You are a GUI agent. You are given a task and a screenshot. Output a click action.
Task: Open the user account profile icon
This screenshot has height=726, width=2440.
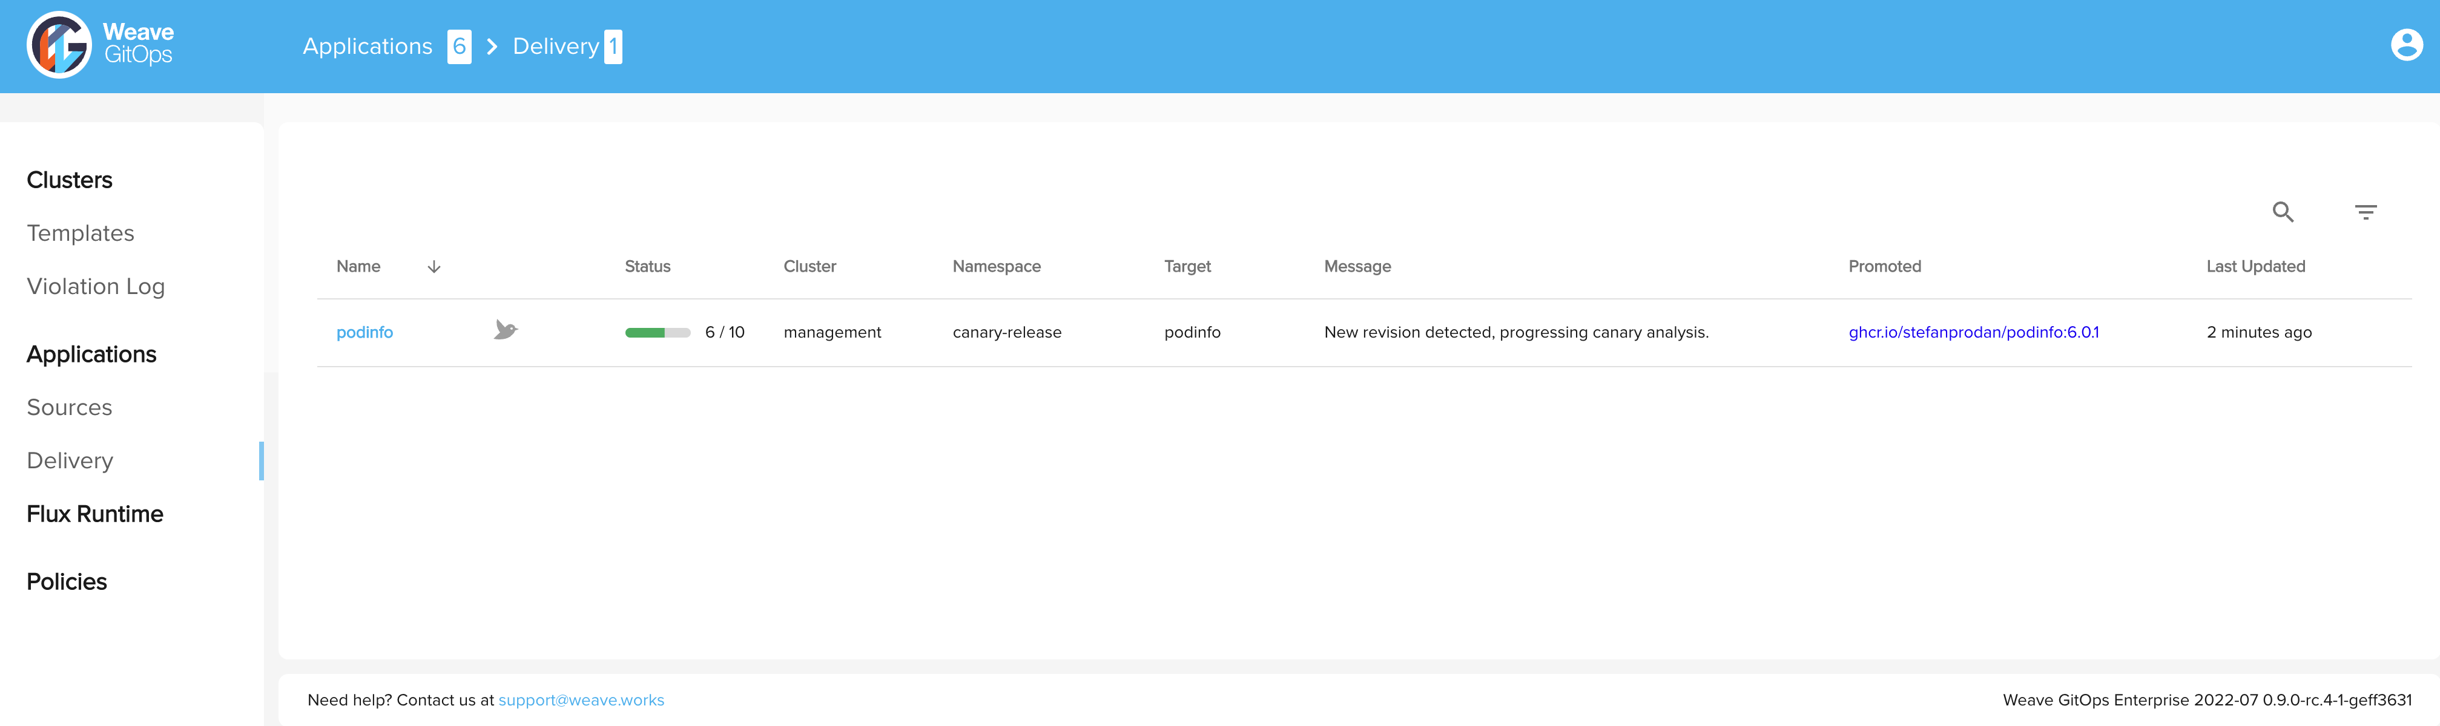(x=2406, y=45)
